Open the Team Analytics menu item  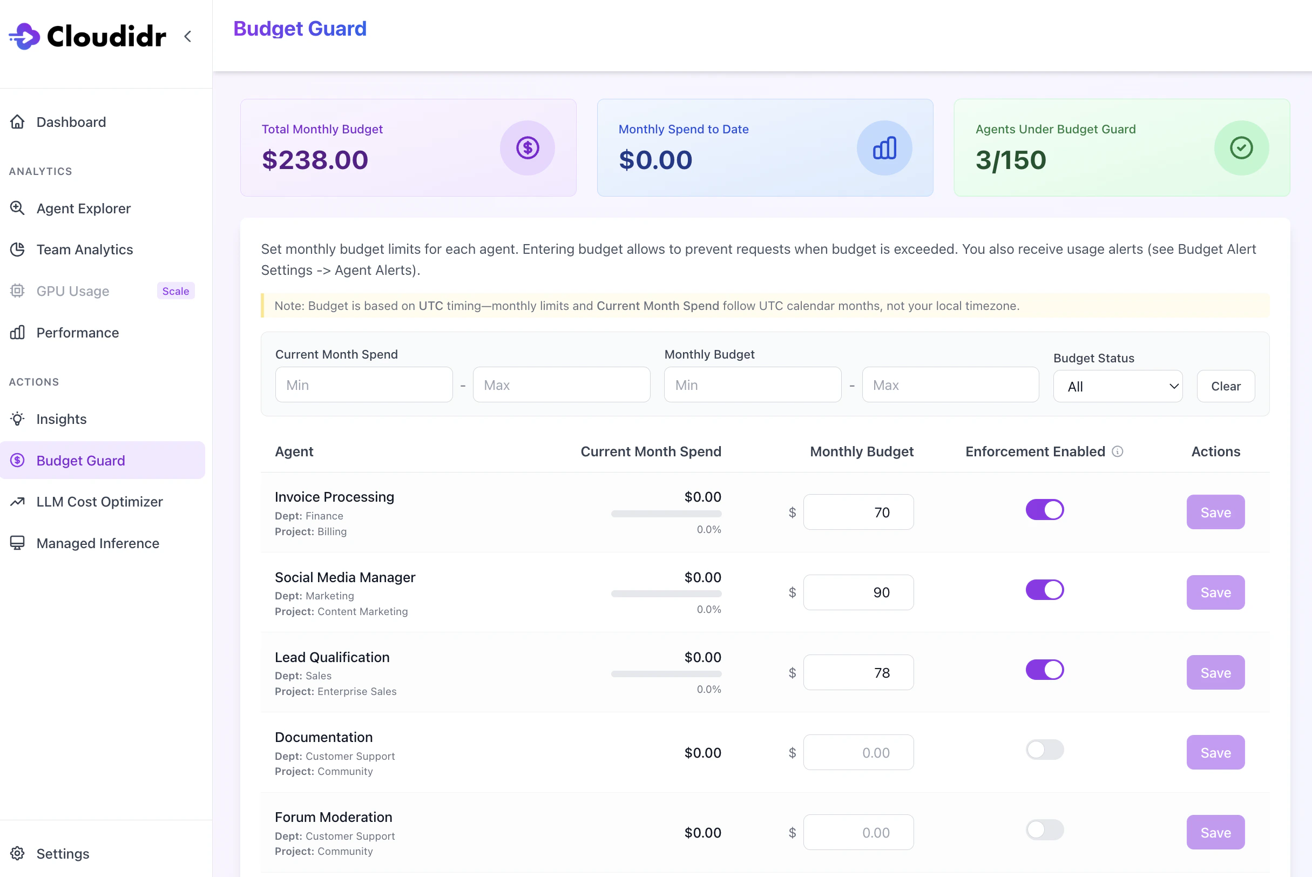[x=84, y=249]
